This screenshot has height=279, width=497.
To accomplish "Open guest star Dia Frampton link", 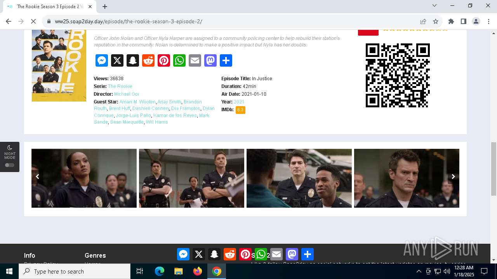I will coord(186,108).
